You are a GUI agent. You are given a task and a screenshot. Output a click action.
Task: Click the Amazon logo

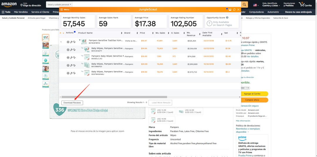point(9,5)
